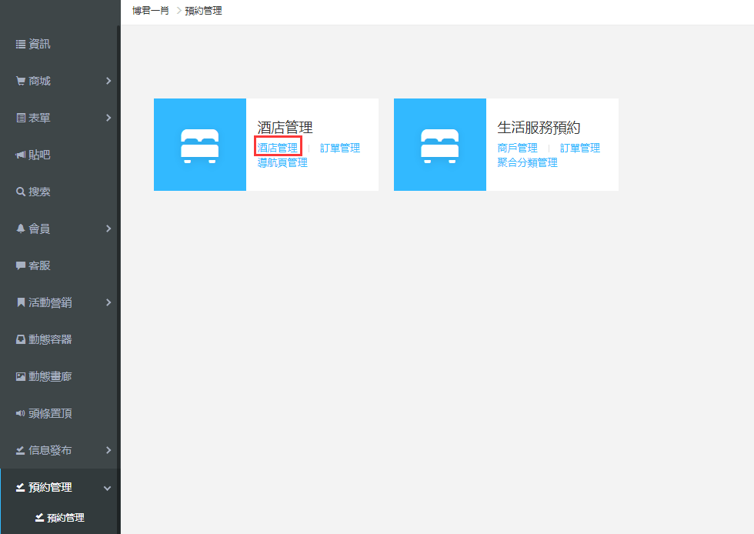
Task: Click the shopping cart icon beside 商城
Action: pyautogui.click(x=21, y=81)
